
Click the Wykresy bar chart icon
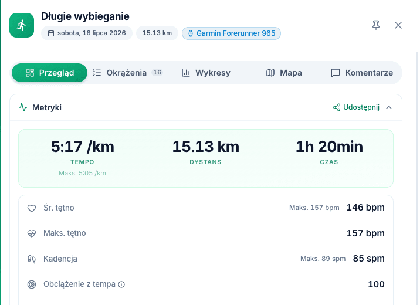click(x=185, y=73)
